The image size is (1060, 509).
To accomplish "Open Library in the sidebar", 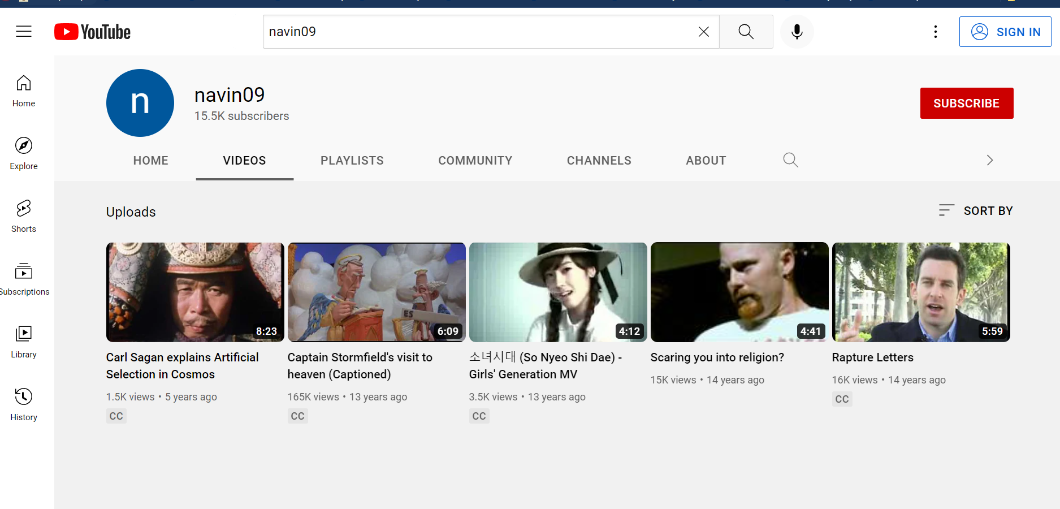I will click(x=24, y=342).
